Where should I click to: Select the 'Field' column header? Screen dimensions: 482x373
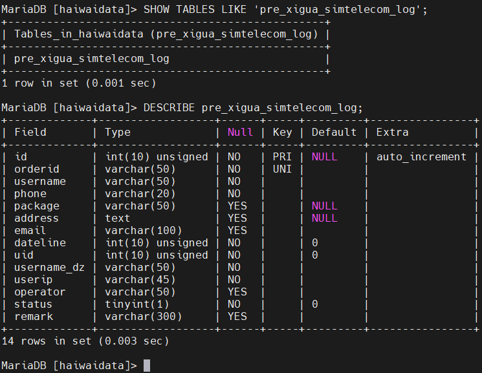tap(30, 132)
